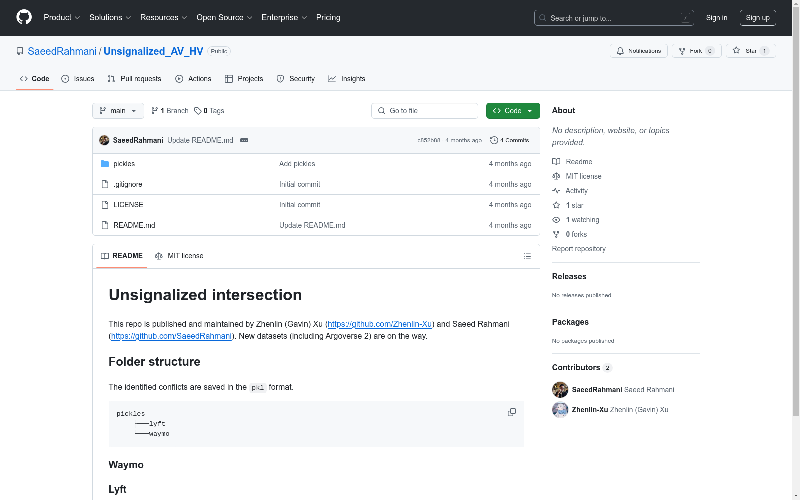This screenshot has height=500, width=800.
Task: Open SaeedRahmani owner profile link
Action: 62,51
